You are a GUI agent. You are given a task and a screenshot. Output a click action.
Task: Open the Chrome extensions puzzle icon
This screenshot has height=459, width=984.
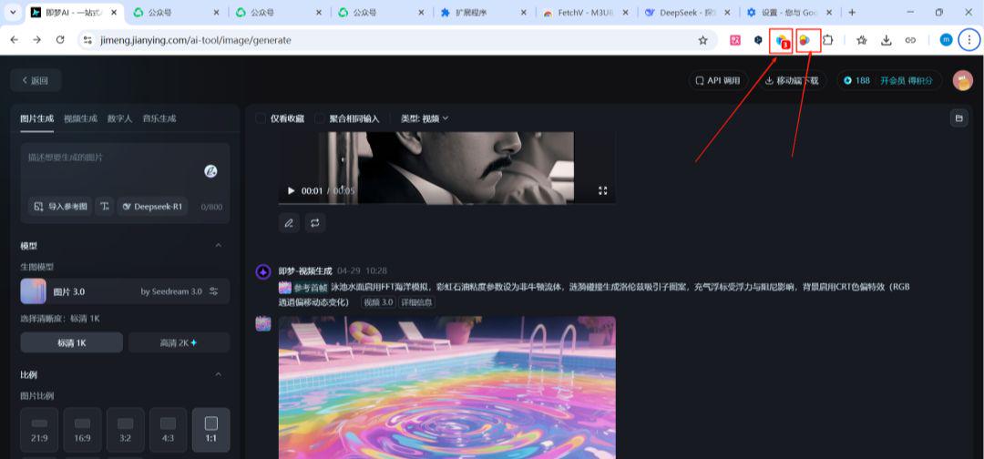(828, 40)
